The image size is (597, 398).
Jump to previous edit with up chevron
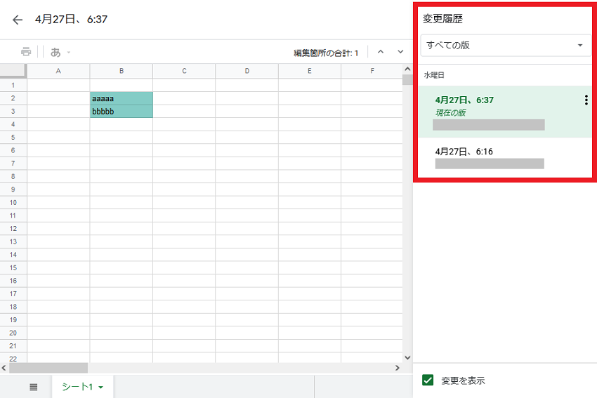381,52
